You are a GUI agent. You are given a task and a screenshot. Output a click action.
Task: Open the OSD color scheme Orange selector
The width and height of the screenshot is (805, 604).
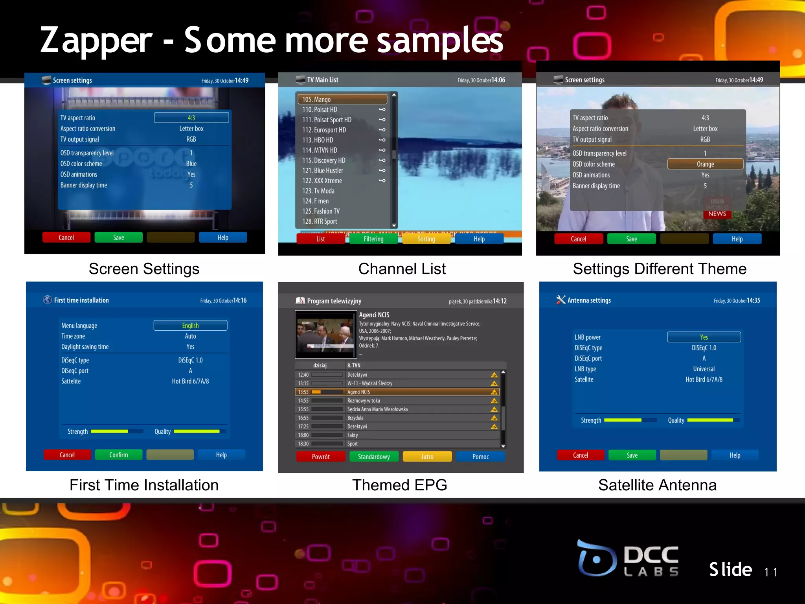coord(705,164)
